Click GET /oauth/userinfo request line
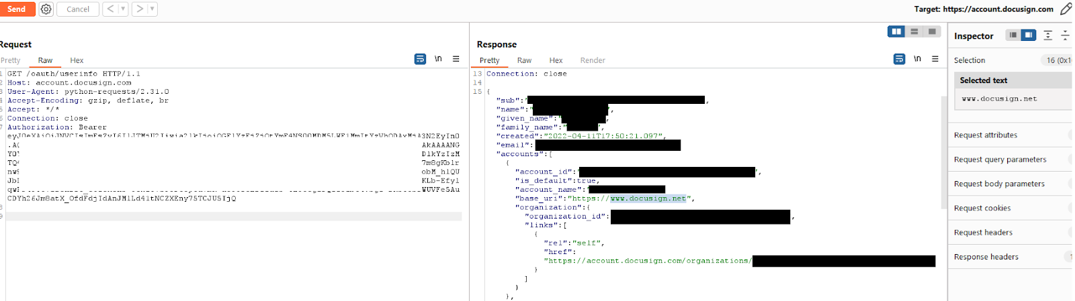This screenshot has width=1075, height=301. pos(74,74)
